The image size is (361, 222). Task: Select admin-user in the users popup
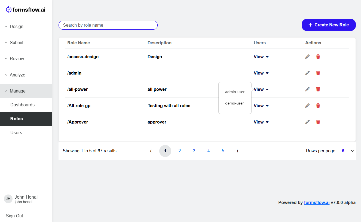tap(235, 92)
